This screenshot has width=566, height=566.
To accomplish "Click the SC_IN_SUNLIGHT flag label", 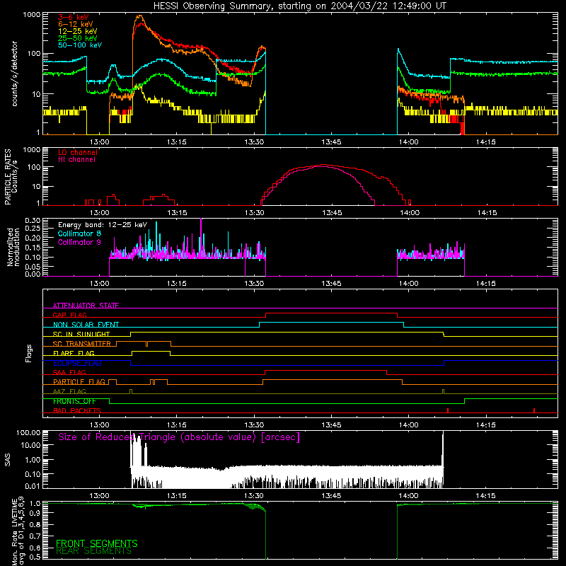I will pyautogui.click(x=81, y=334).
